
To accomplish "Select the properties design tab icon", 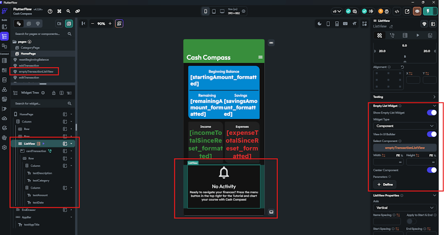I will (x=380, y=36).
